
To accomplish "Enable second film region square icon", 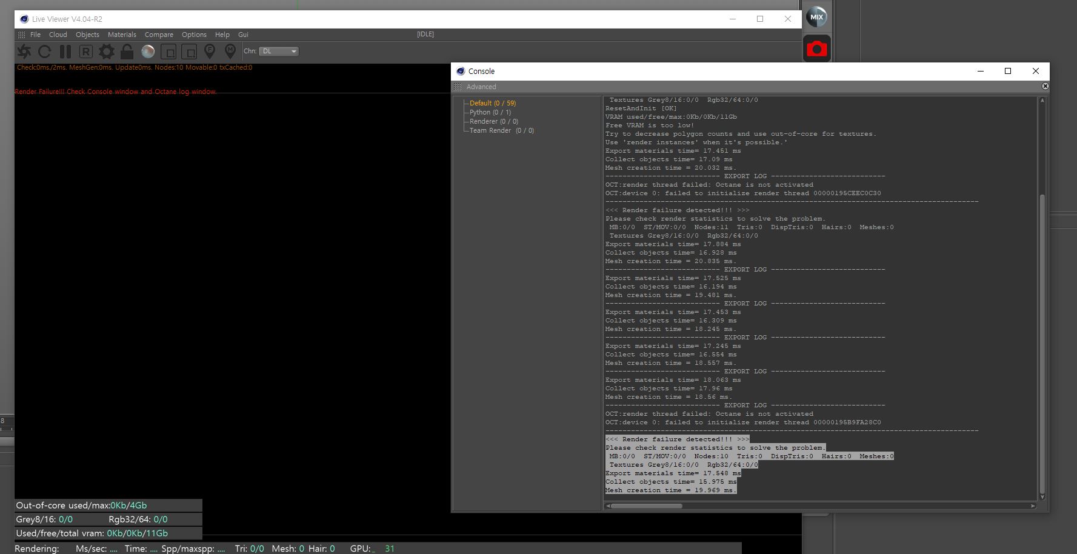I will pos(189,52).
